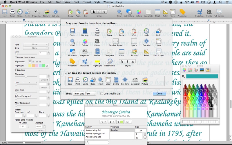Open Fonts from the main toolbar
Screen dimensions: 232x145
(x=209, y=12)
